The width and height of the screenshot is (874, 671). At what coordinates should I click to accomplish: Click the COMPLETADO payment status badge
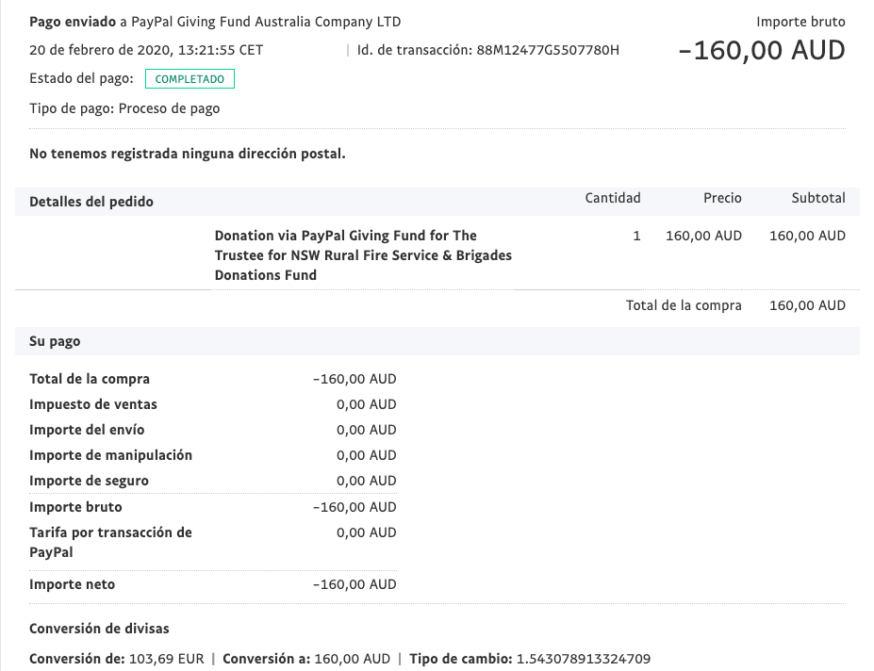click(x=190, y=79)
